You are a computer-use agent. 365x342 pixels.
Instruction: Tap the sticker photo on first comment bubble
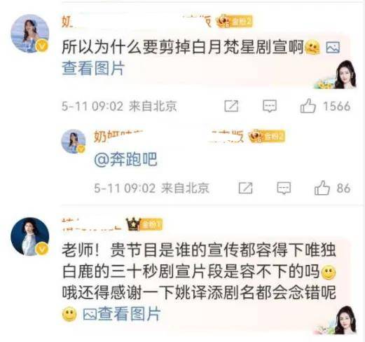[x=336, y=74]
